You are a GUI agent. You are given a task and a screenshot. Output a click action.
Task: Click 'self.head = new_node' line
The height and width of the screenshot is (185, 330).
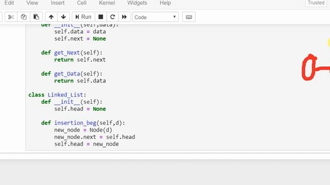click(x=87, y=144)
